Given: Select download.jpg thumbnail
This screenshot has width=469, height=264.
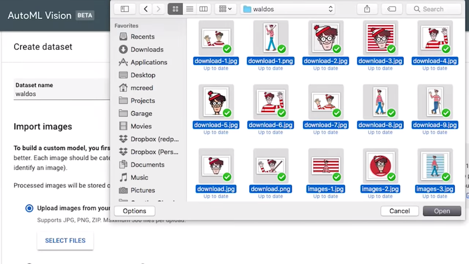Looking at the screenshot, I should [216, 166].
